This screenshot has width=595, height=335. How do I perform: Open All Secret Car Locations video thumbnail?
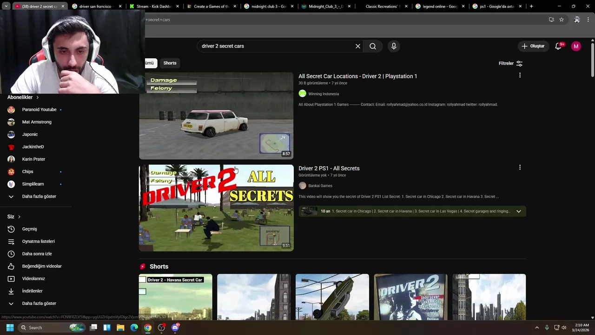click(216, 115)
